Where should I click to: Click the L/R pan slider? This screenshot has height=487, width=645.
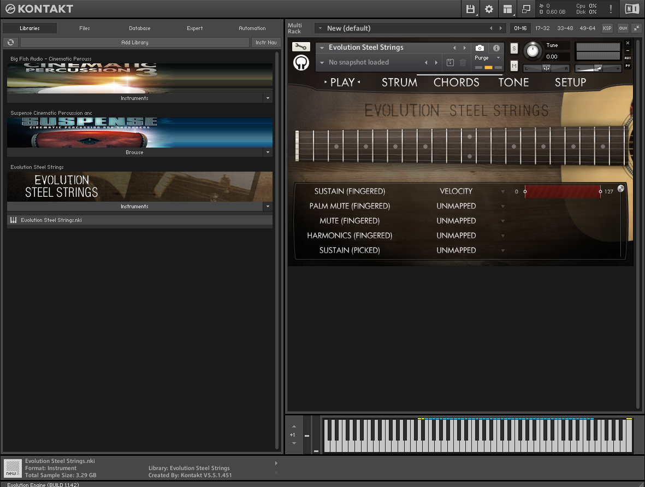tap(546, 68)
